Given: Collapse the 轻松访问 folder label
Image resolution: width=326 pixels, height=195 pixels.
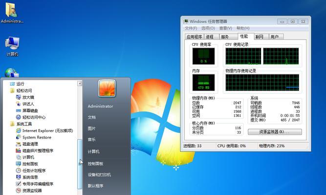Looking at the screenshot, I should coord(24,91).
